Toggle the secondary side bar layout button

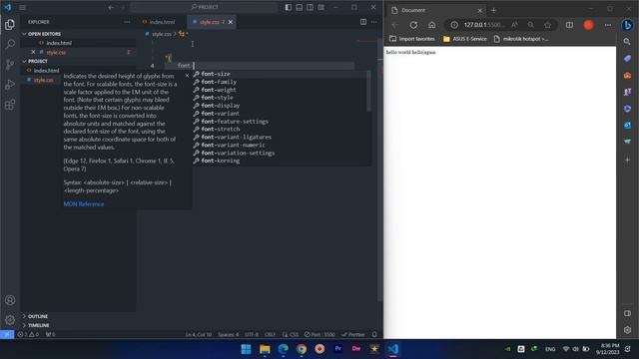click(x=311, y=7)
